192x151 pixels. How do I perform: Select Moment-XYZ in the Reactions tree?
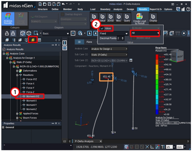click(33, 96)
